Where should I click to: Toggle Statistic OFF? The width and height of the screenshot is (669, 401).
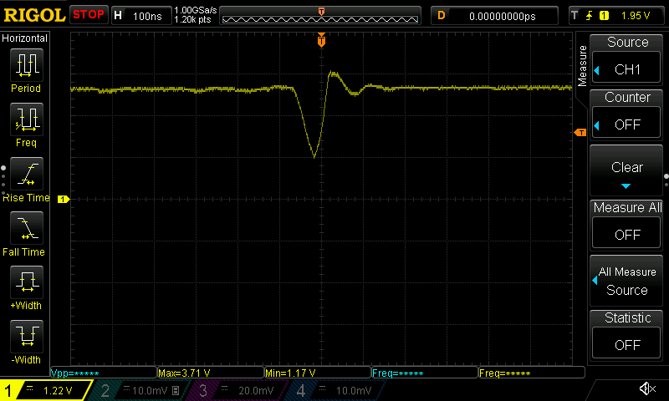[x=626, y=344]
